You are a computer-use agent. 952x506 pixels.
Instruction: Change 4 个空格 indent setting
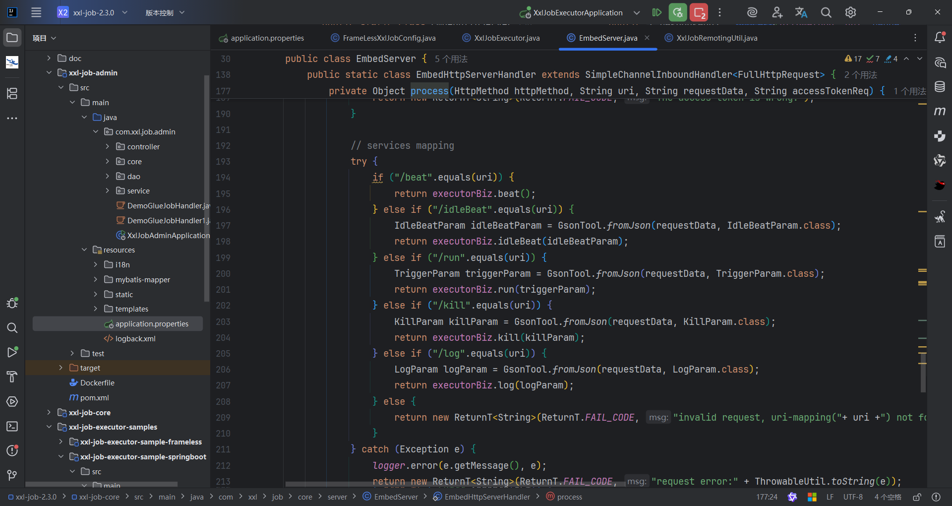click(x=888, y=497)
